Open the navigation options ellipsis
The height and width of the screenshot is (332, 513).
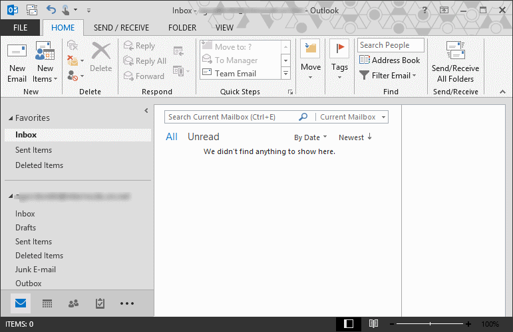click(126, 303)
